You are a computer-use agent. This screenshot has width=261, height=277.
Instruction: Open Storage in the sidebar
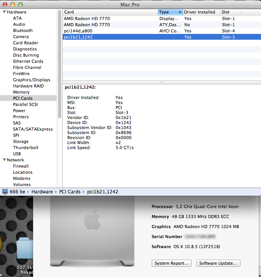tap(21, 141)
